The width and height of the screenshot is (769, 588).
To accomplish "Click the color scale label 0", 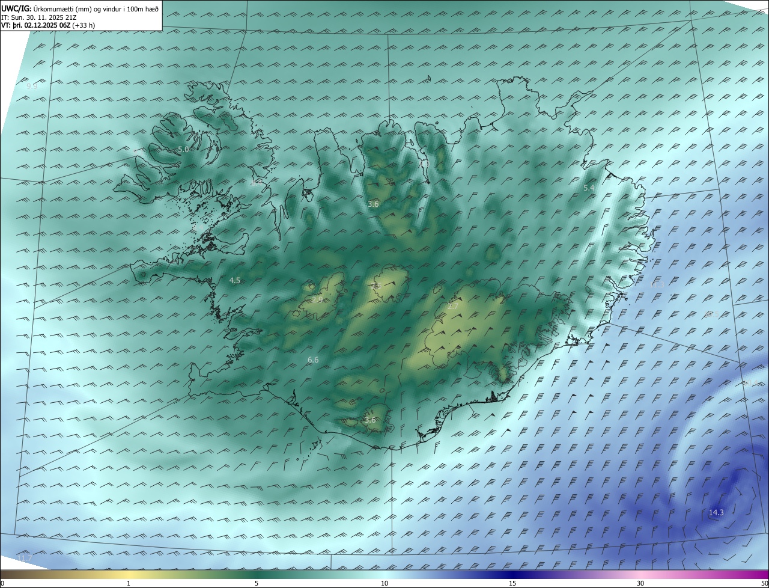I will (2, 584).
